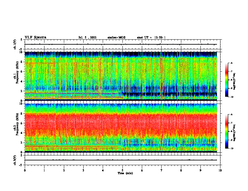Select the date text 'Jul 5, 2022'
This screenshot has height=191, width=248.
[87, 37]
